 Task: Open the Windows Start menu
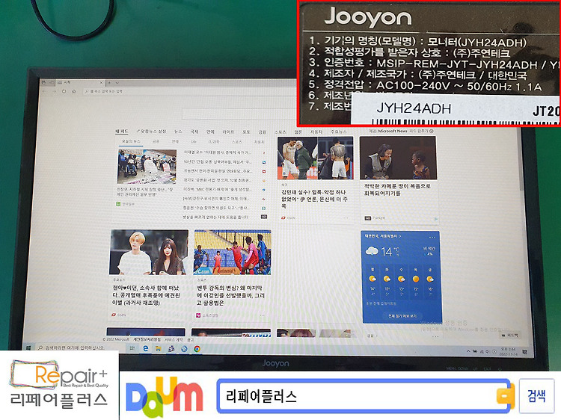28,348
